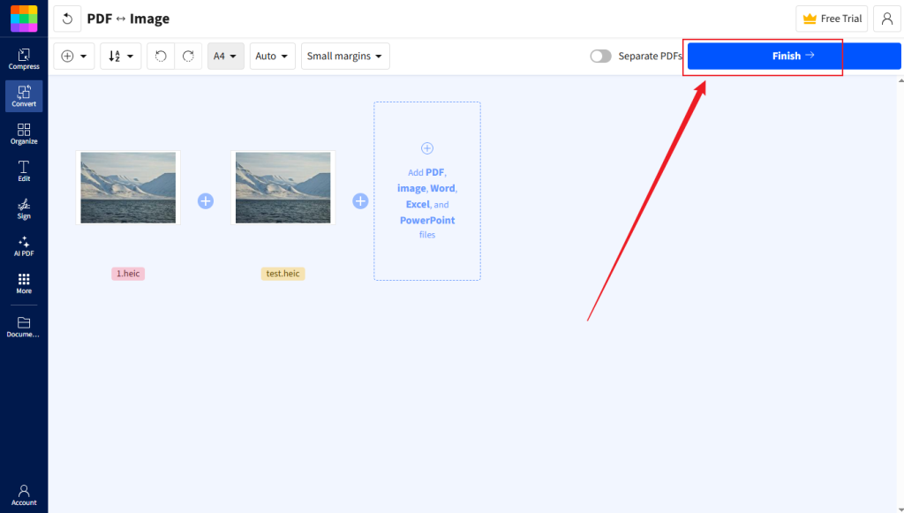Rotate the pages clockwise
The width and height of the screenshot is (904, 513).
188,55
